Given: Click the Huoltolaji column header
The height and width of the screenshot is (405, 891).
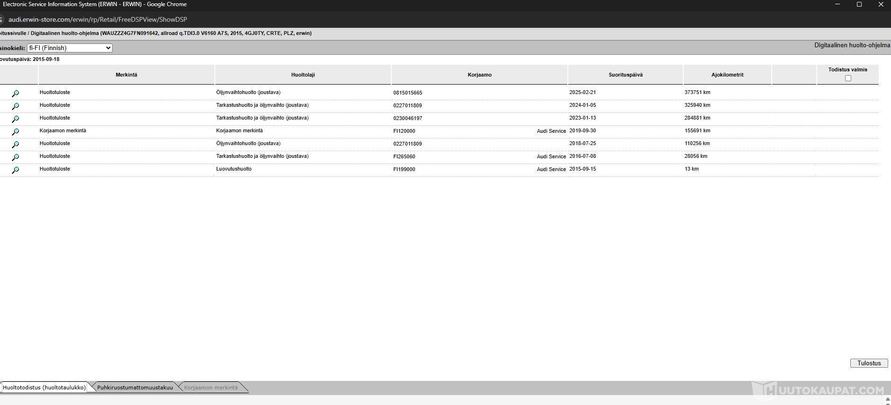Looking at the screenshot, I should click(x=303, y=75).
